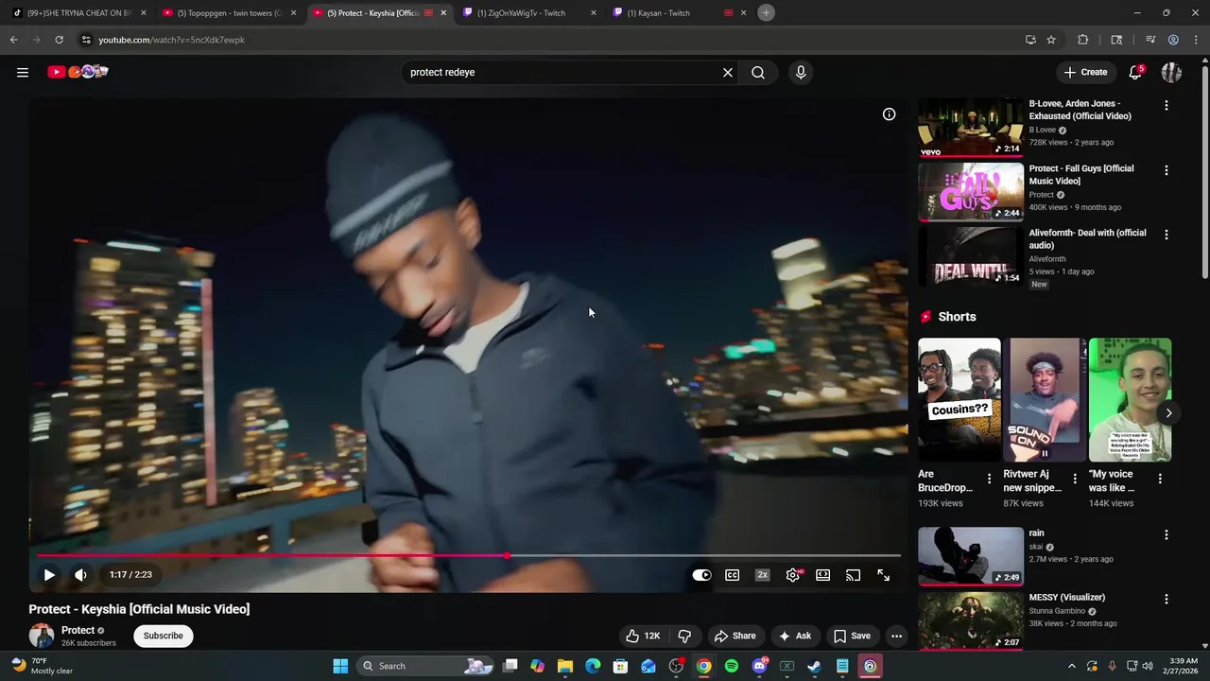
Task: Toggle closed captions on the player
Action: point(732,575)
